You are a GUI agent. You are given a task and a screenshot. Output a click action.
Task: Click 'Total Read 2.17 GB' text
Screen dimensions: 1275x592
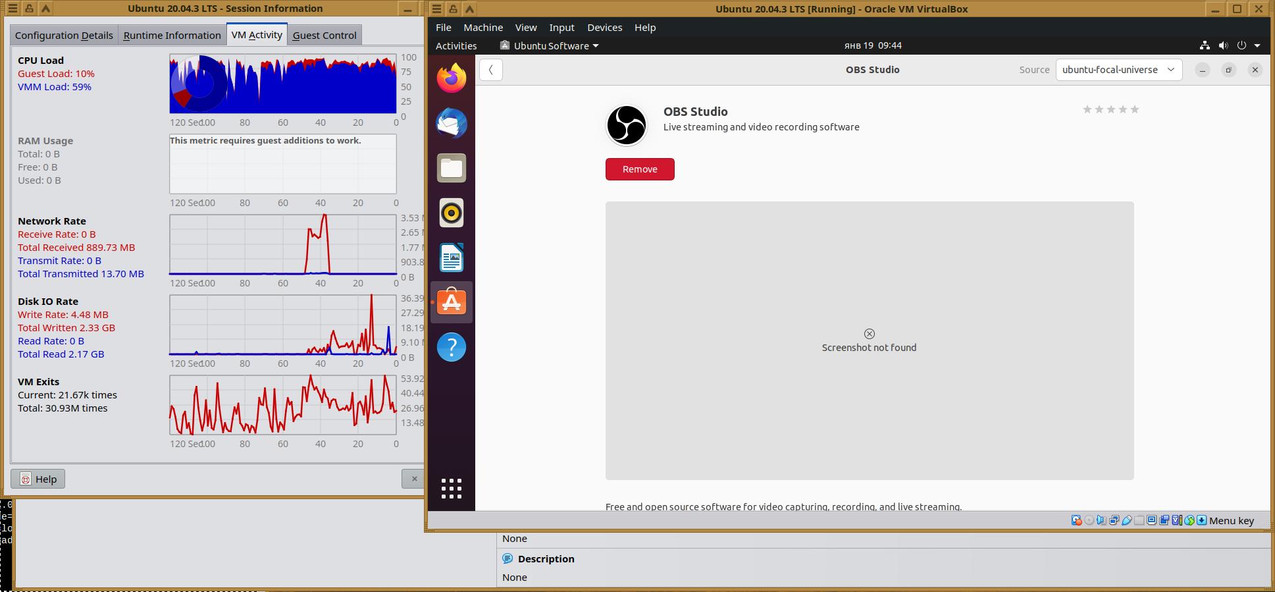point(61,354)
